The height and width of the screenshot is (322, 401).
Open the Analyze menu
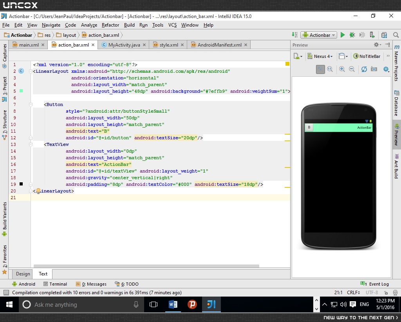tap(89, 25)
